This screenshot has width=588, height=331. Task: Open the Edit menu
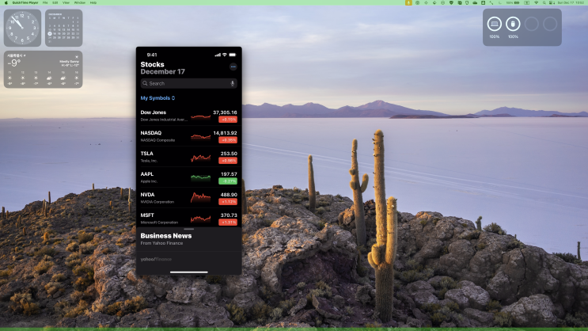pos(55,2)
